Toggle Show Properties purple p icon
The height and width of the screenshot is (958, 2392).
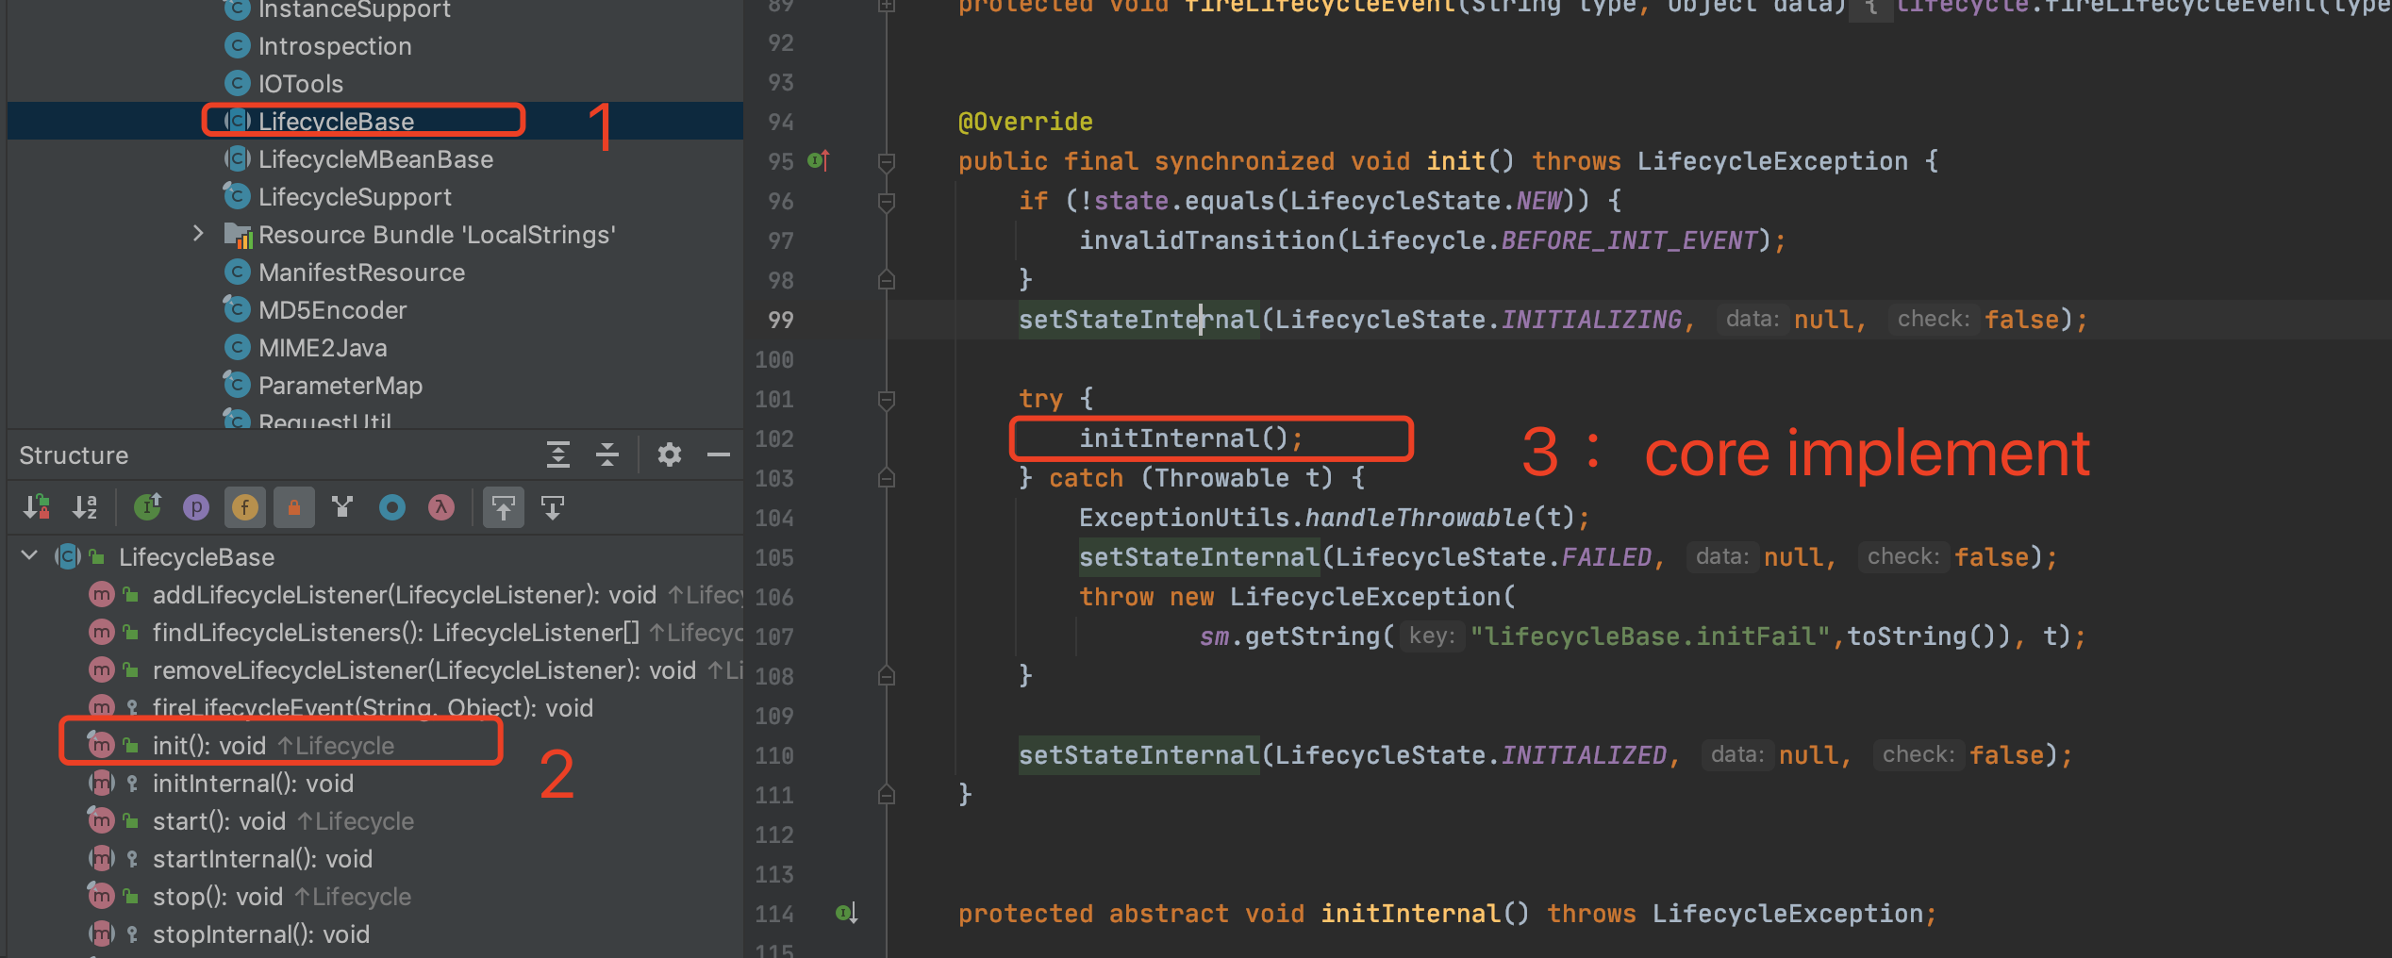point(196,507)
